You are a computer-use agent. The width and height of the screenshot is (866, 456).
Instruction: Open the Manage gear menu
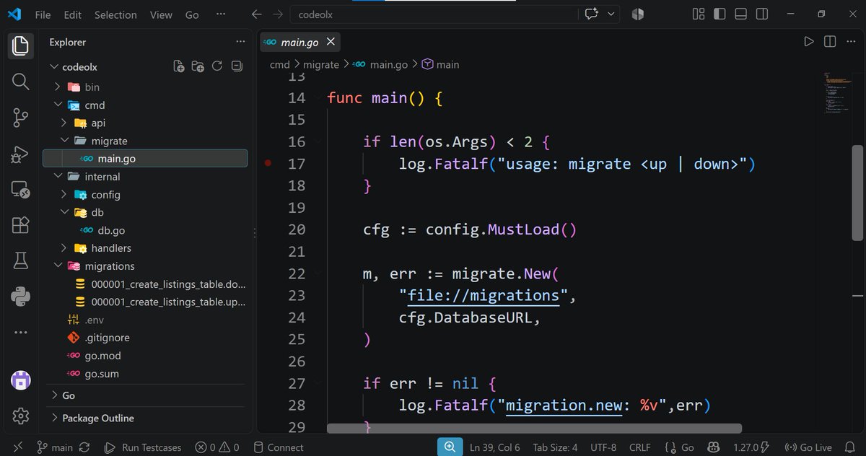pos(20,416)
